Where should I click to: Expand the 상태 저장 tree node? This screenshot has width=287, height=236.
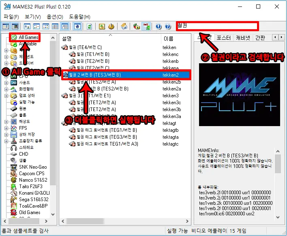6,135
